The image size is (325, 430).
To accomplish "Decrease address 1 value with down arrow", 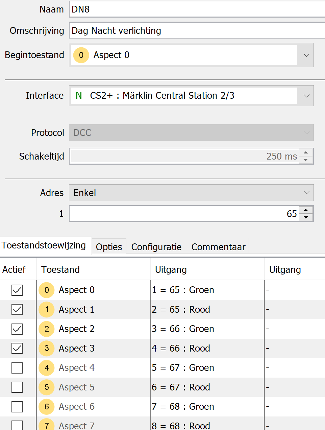I will [306, 217].
